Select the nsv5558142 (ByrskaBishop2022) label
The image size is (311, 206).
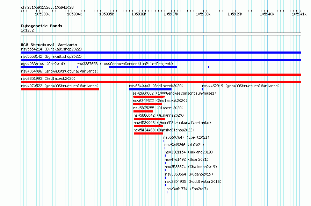[51, 56]
